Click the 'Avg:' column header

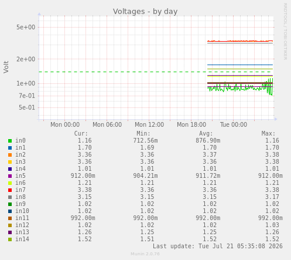click(206, 133)
